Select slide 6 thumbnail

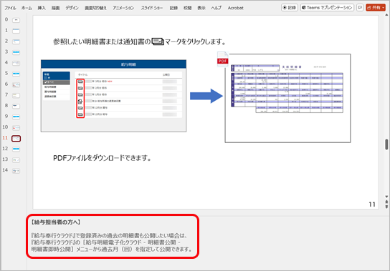coord(16,84)
